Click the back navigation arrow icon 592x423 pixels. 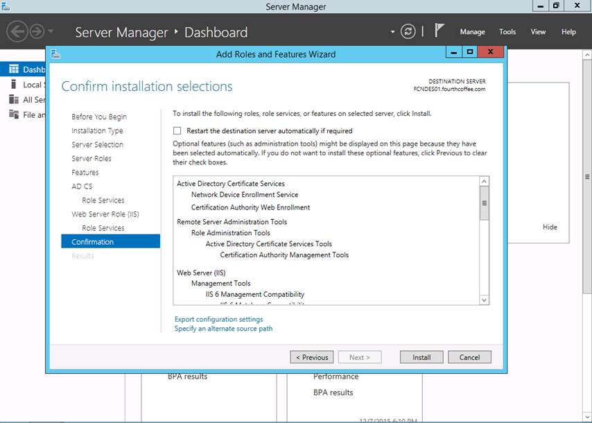click(x=17, y=31)
